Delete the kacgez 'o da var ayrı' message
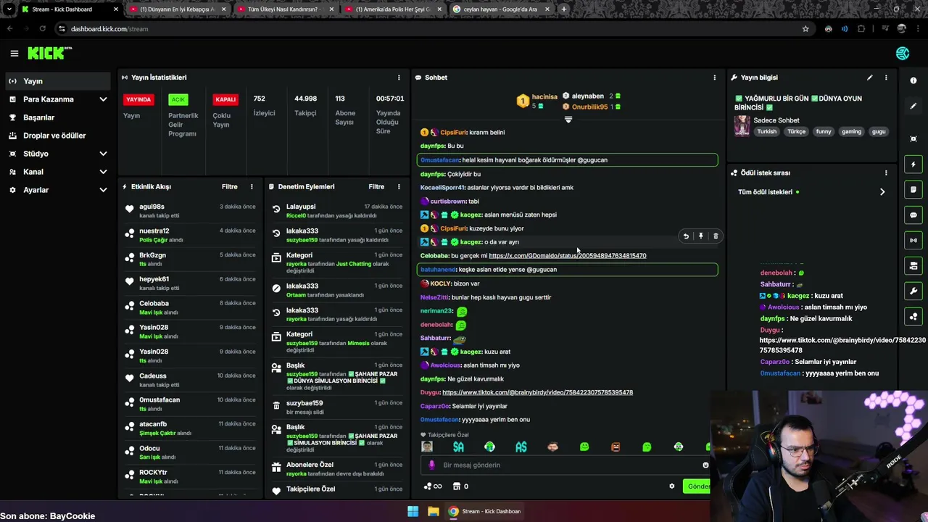The image size is (928, 522). [716, 236]
